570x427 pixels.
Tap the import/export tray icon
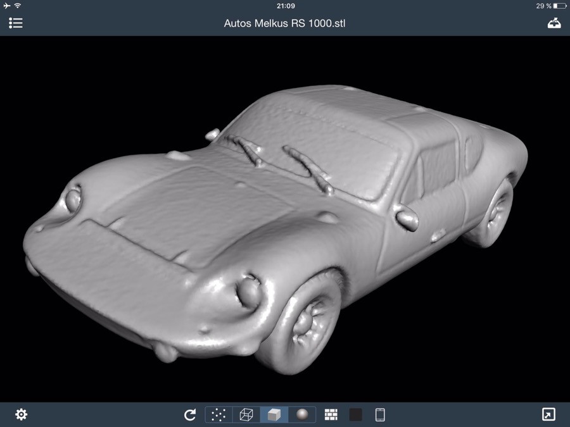click(x=554, y=23)
